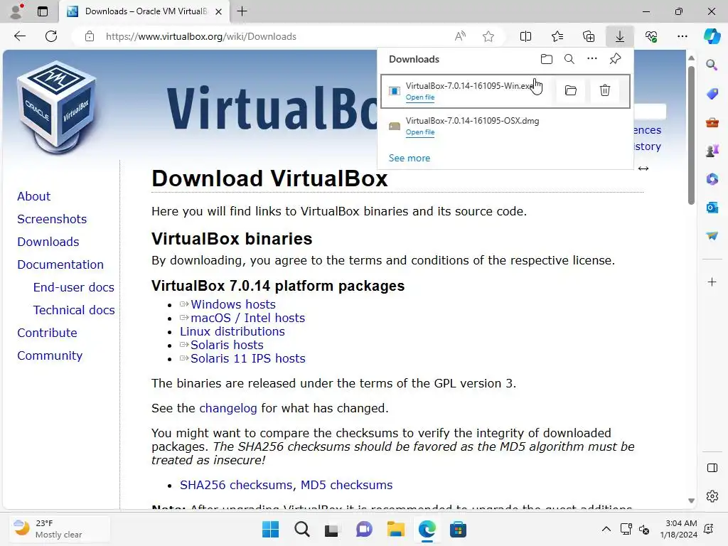Screen dimensions: 728x546
Task: Click the page vertical scrollbar thumb
Action: 691,134
